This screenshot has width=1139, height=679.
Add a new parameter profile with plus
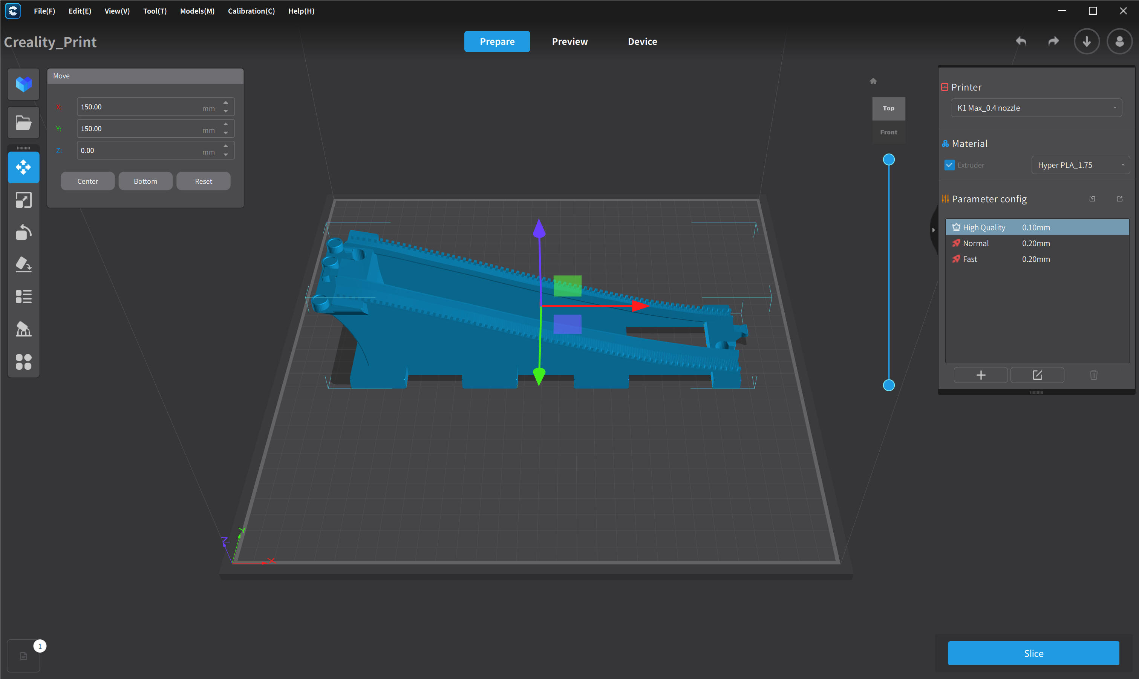point(980,375)
